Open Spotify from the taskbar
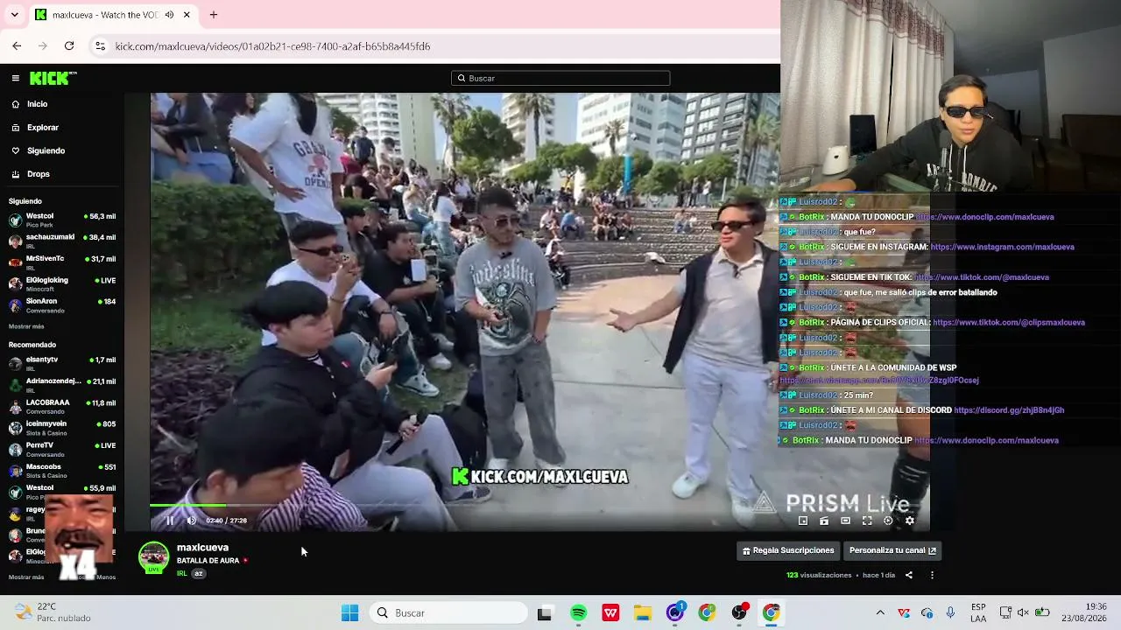1121x630 pixels. click(x=578, y=612)
